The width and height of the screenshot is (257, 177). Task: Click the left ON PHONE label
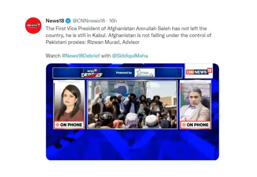tap(69, 125)
